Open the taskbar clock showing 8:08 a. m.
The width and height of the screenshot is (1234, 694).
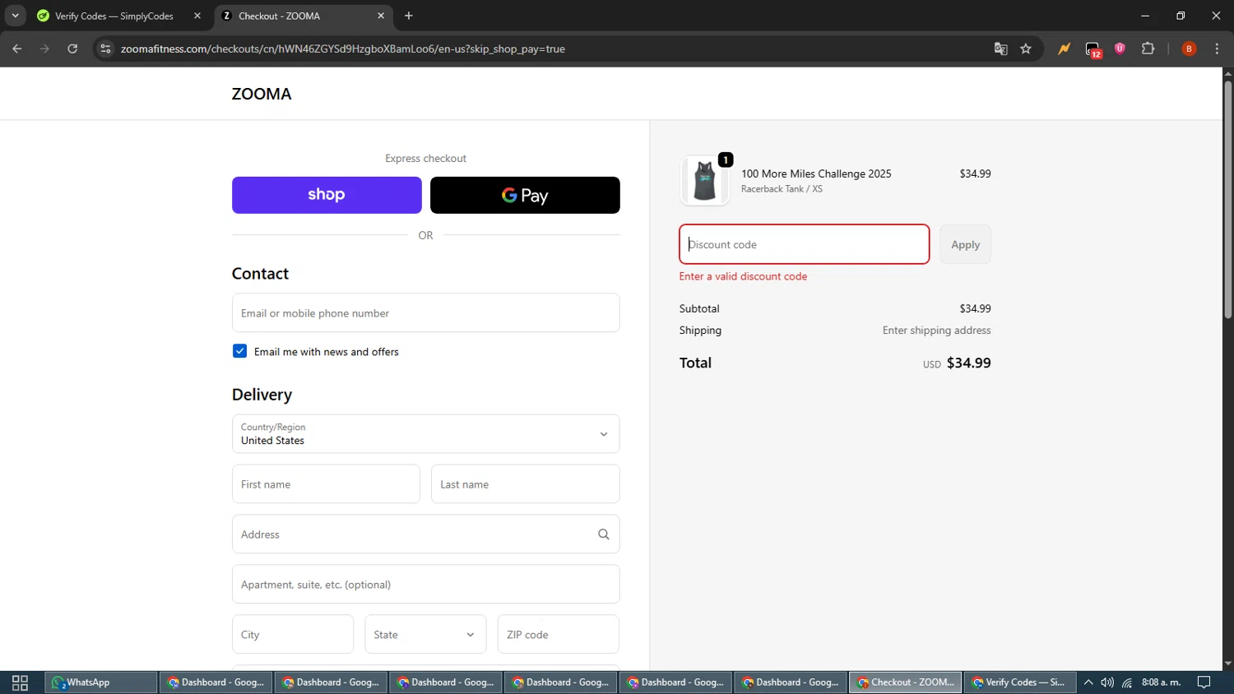(1161, 682)
